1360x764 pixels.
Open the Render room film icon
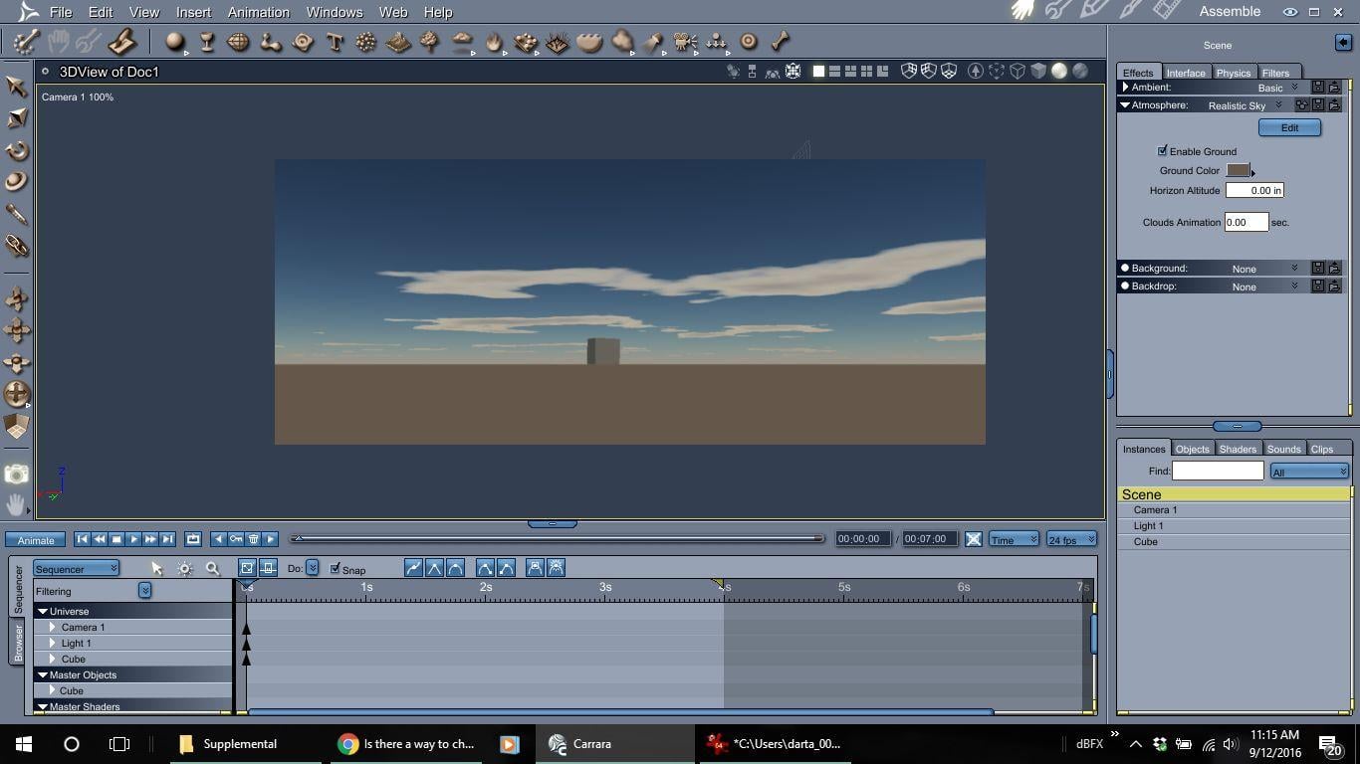coord(1167,11)
